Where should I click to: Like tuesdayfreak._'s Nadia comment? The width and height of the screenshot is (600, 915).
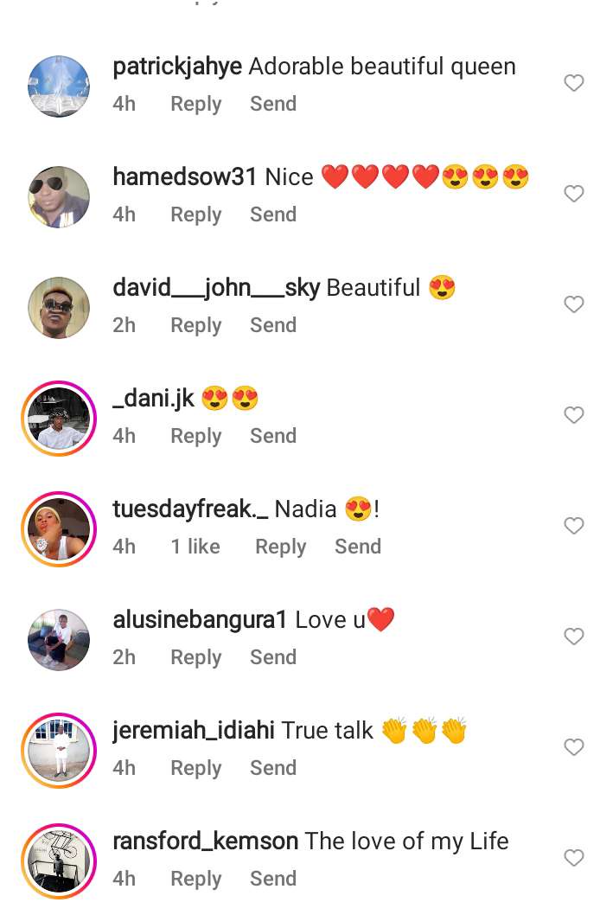pyautogui.click(x=574, y=526)
